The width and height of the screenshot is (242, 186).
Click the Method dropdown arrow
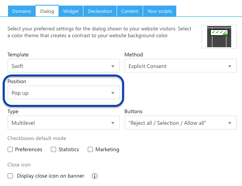pos(230,66)
